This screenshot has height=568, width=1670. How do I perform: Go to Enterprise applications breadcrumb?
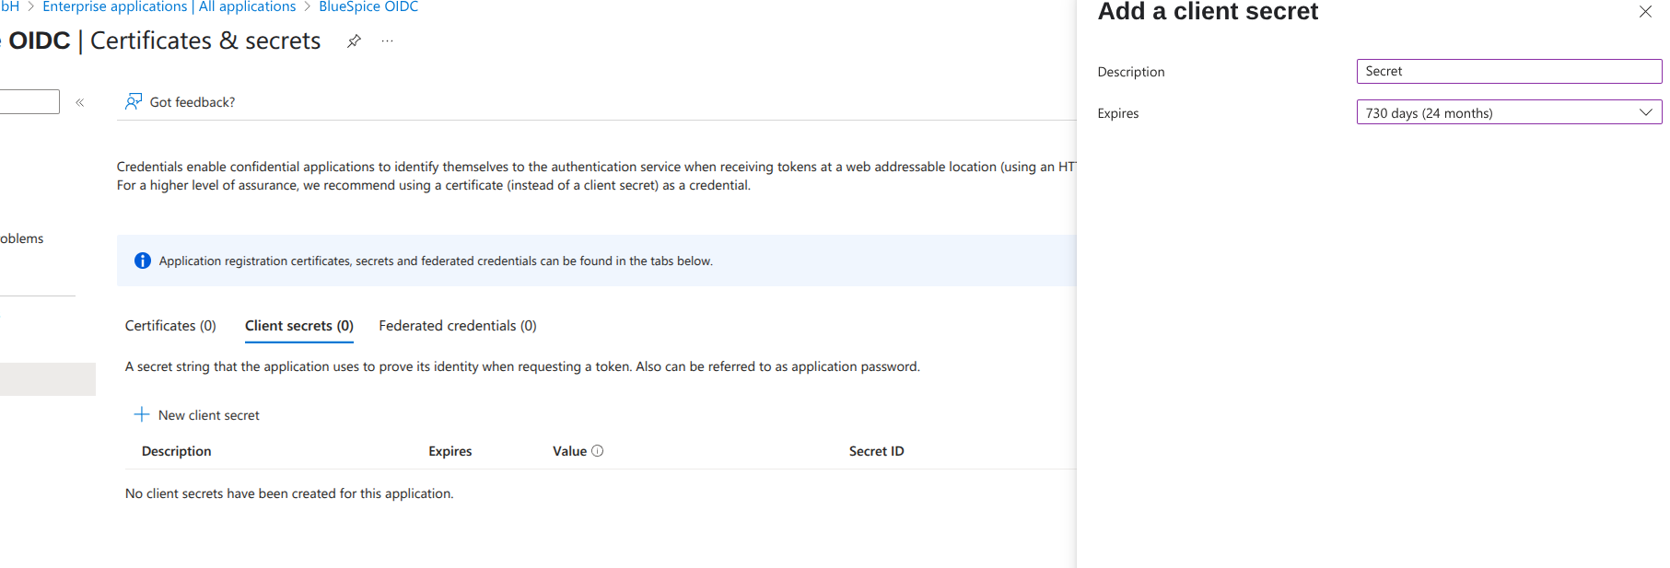[x=115, y=7]
